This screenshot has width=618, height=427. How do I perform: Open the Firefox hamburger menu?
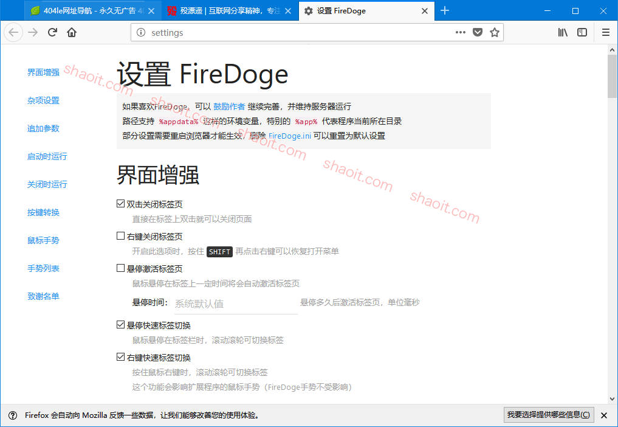(x=606, y=32)
